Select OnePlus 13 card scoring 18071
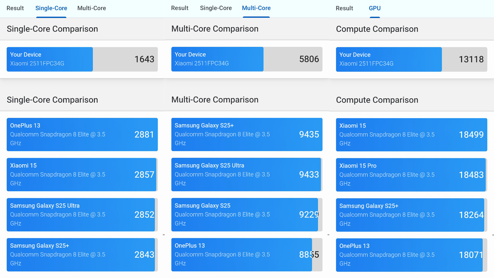 tap(412, 255)
